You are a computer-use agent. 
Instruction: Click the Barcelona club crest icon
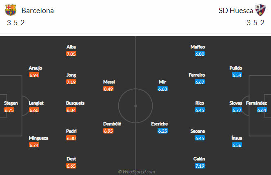[11, 10]
